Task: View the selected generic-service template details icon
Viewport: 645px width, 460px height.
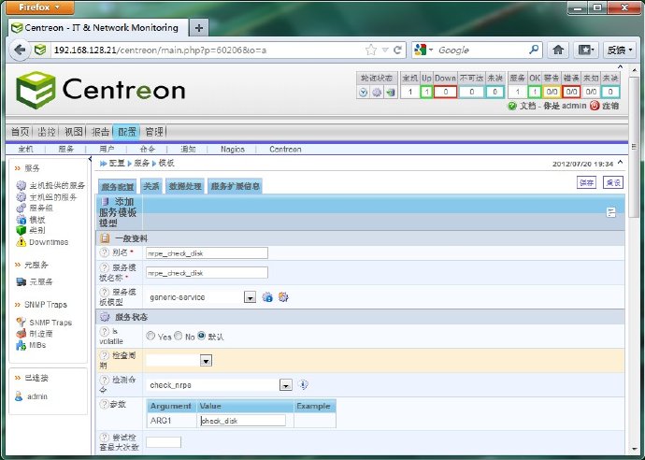Action: (x=267, y=297)
